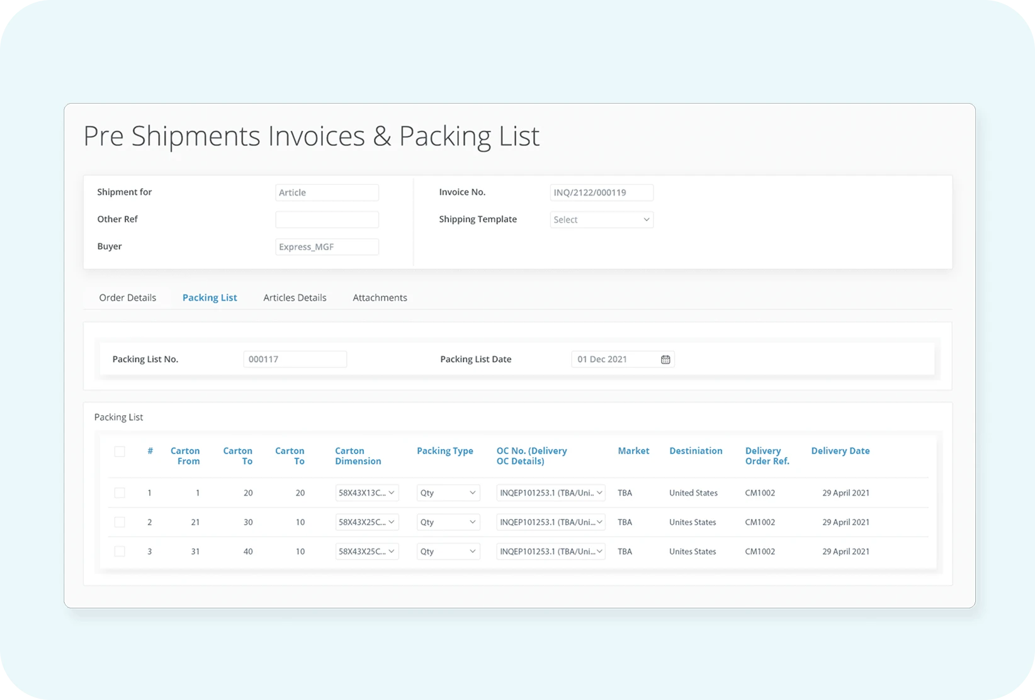
Task: Click the Delivery Date column header
Action: [x=840, y=451]
